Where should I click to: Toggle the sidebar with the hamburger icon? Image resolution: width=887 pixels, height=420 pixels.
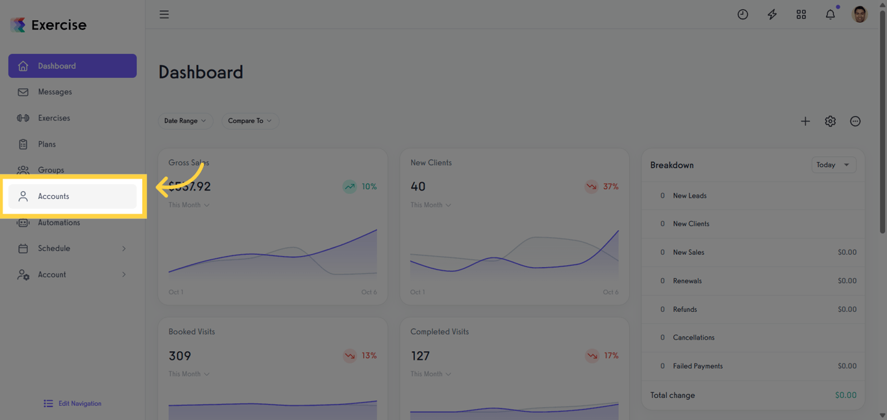pyautogui.click(x=164, y=14)
